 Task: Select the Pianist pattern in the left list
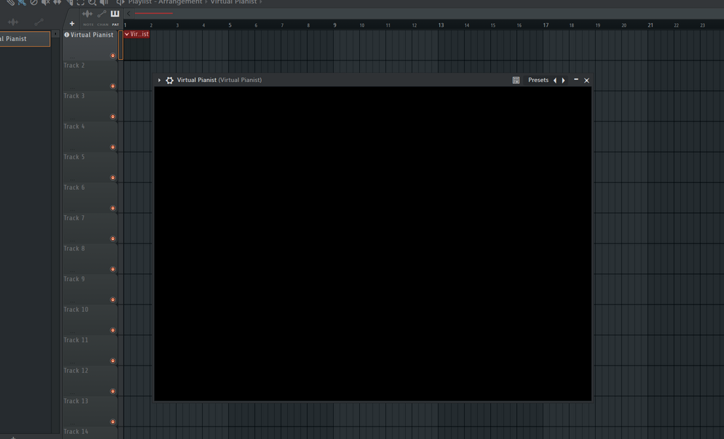coord(25,39)
